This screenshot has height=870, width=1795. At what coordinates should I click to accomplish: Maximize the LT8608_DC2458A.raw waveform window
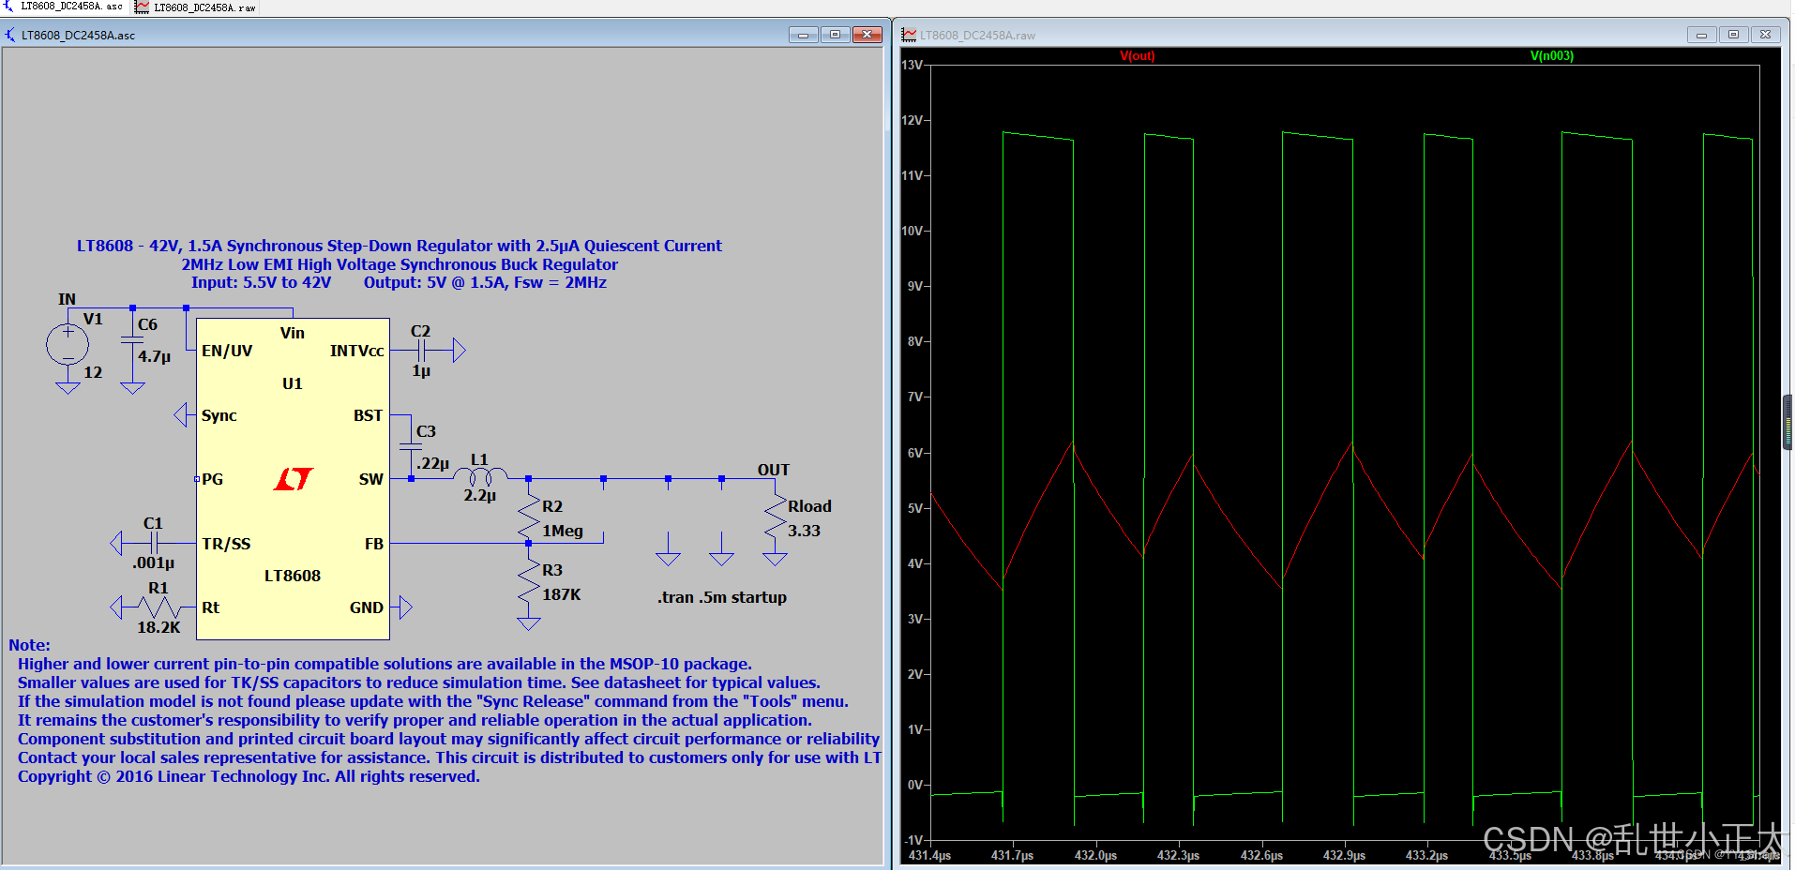point(1733,35)
